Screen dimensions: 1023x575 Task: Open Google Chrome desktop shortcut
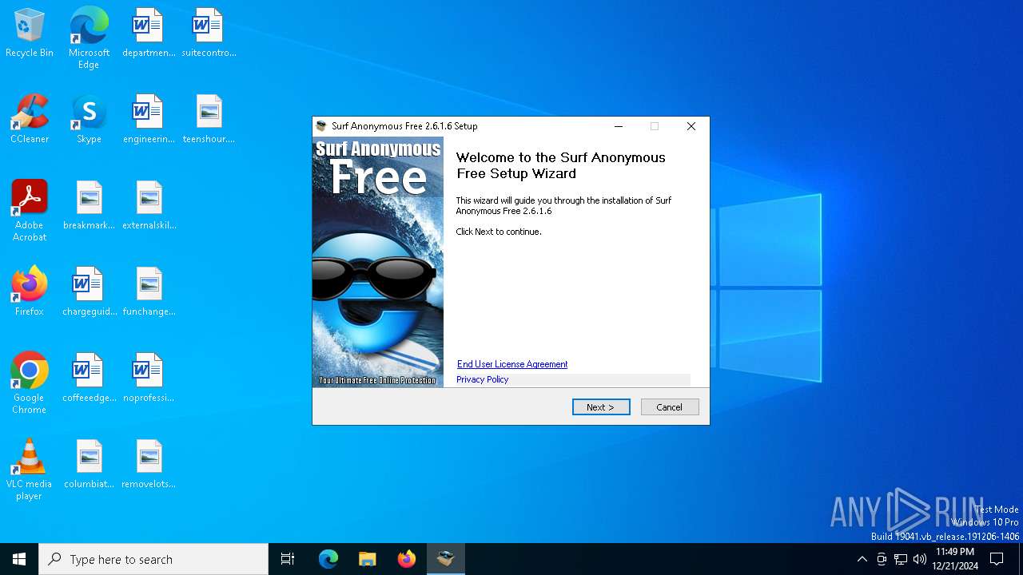point(30,383)
